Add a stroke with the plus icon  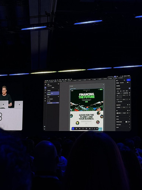(x=130, y=116)
